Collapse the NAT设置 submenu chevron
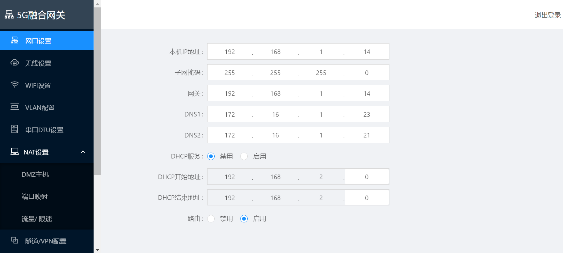The height and width of the screenshot is (253, 563). [83, 152]
